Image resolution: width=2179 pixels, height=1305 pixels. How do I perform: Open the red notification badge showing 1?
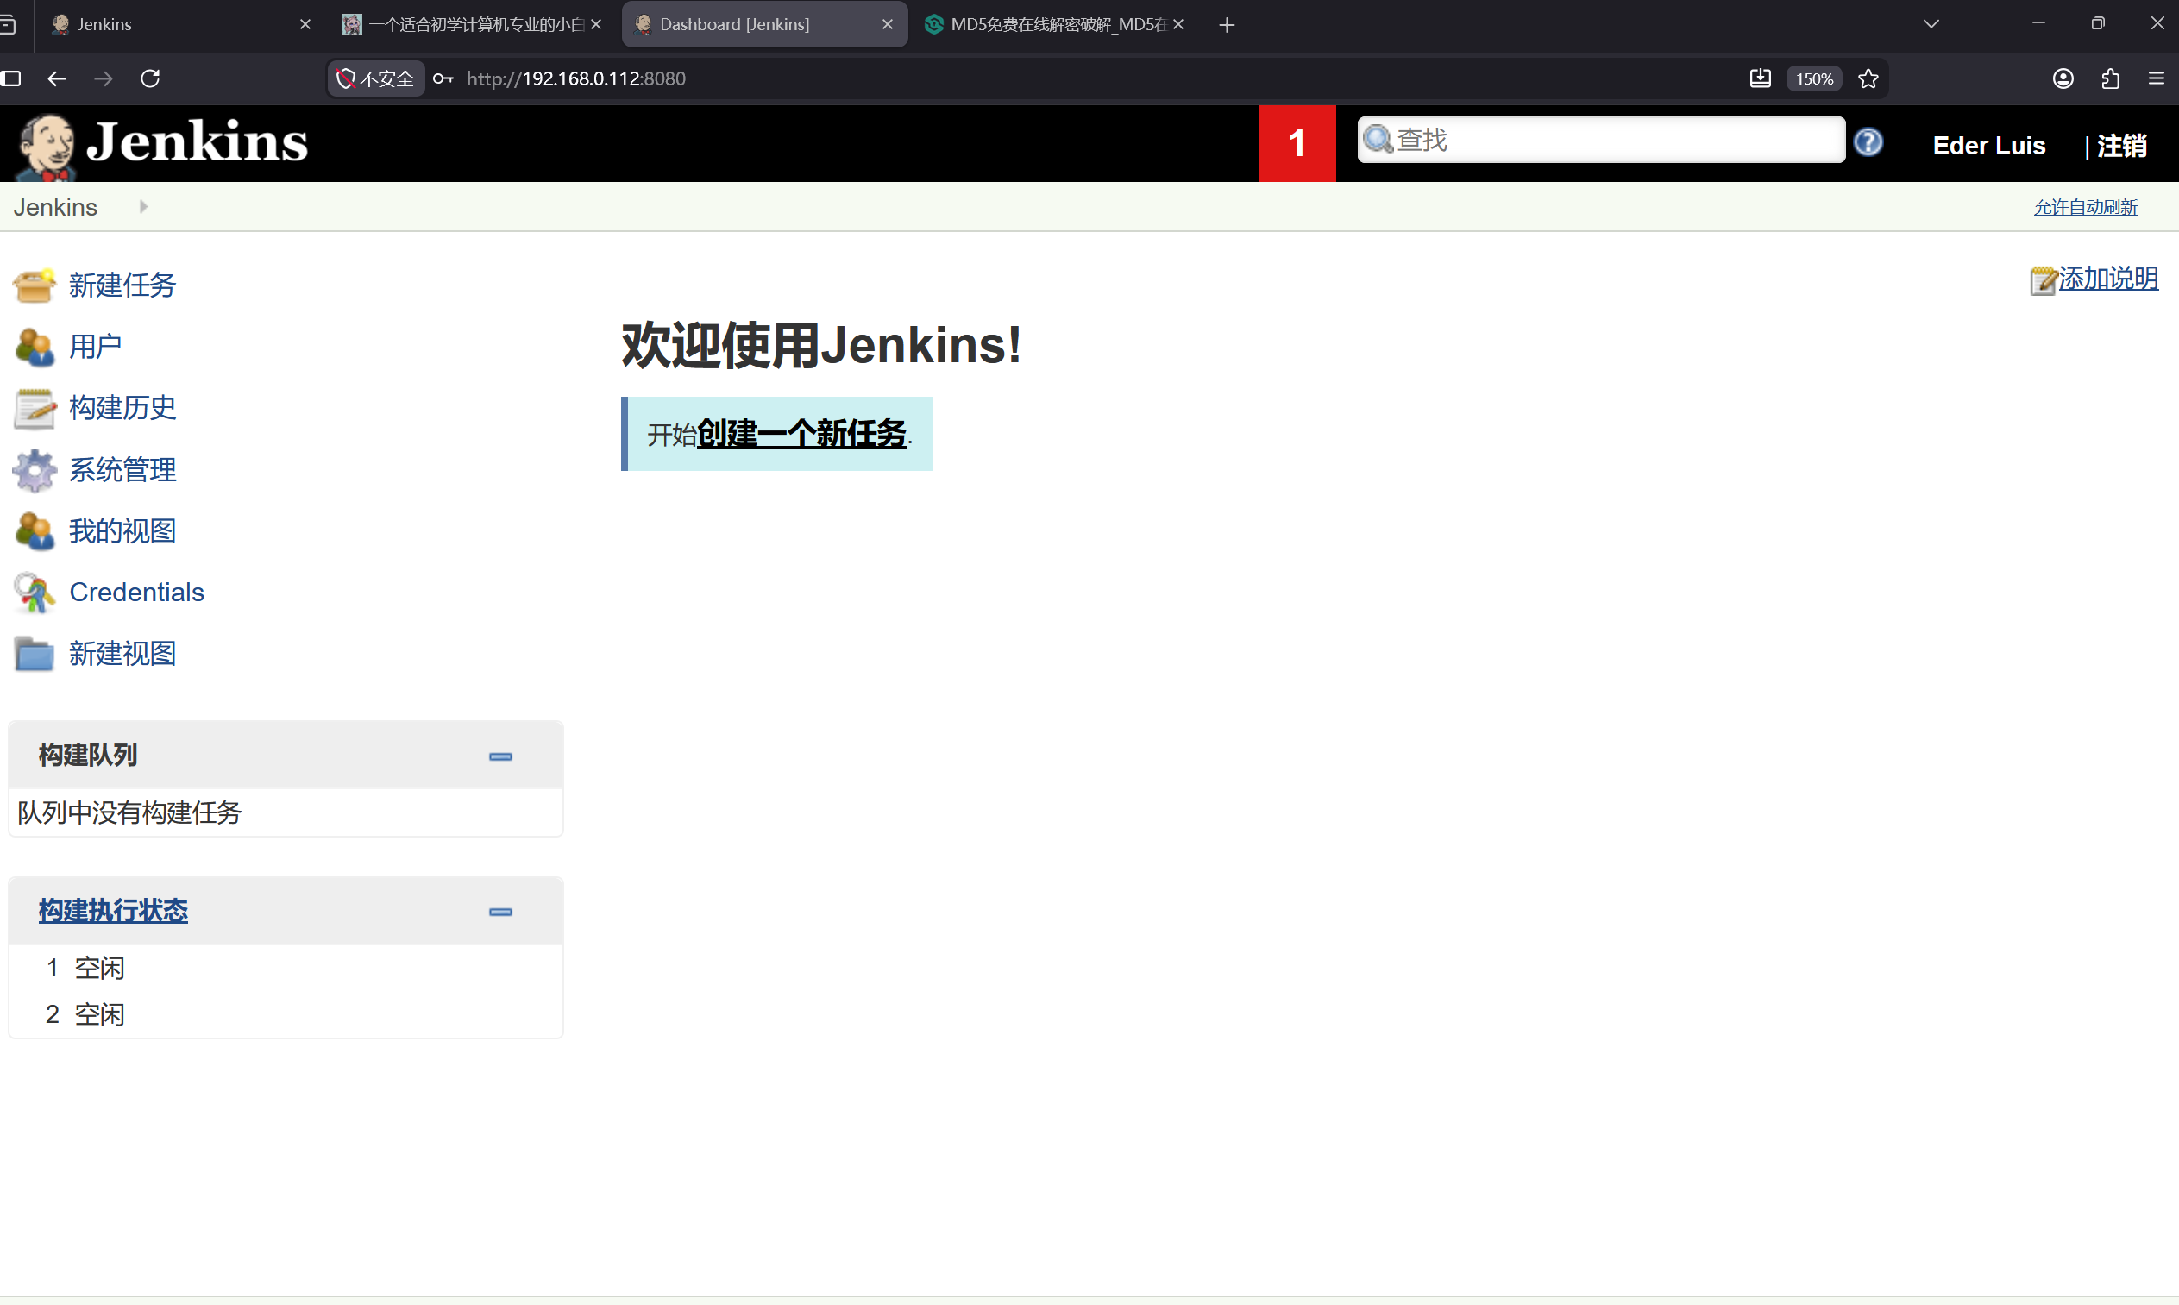click(1297, 143)
